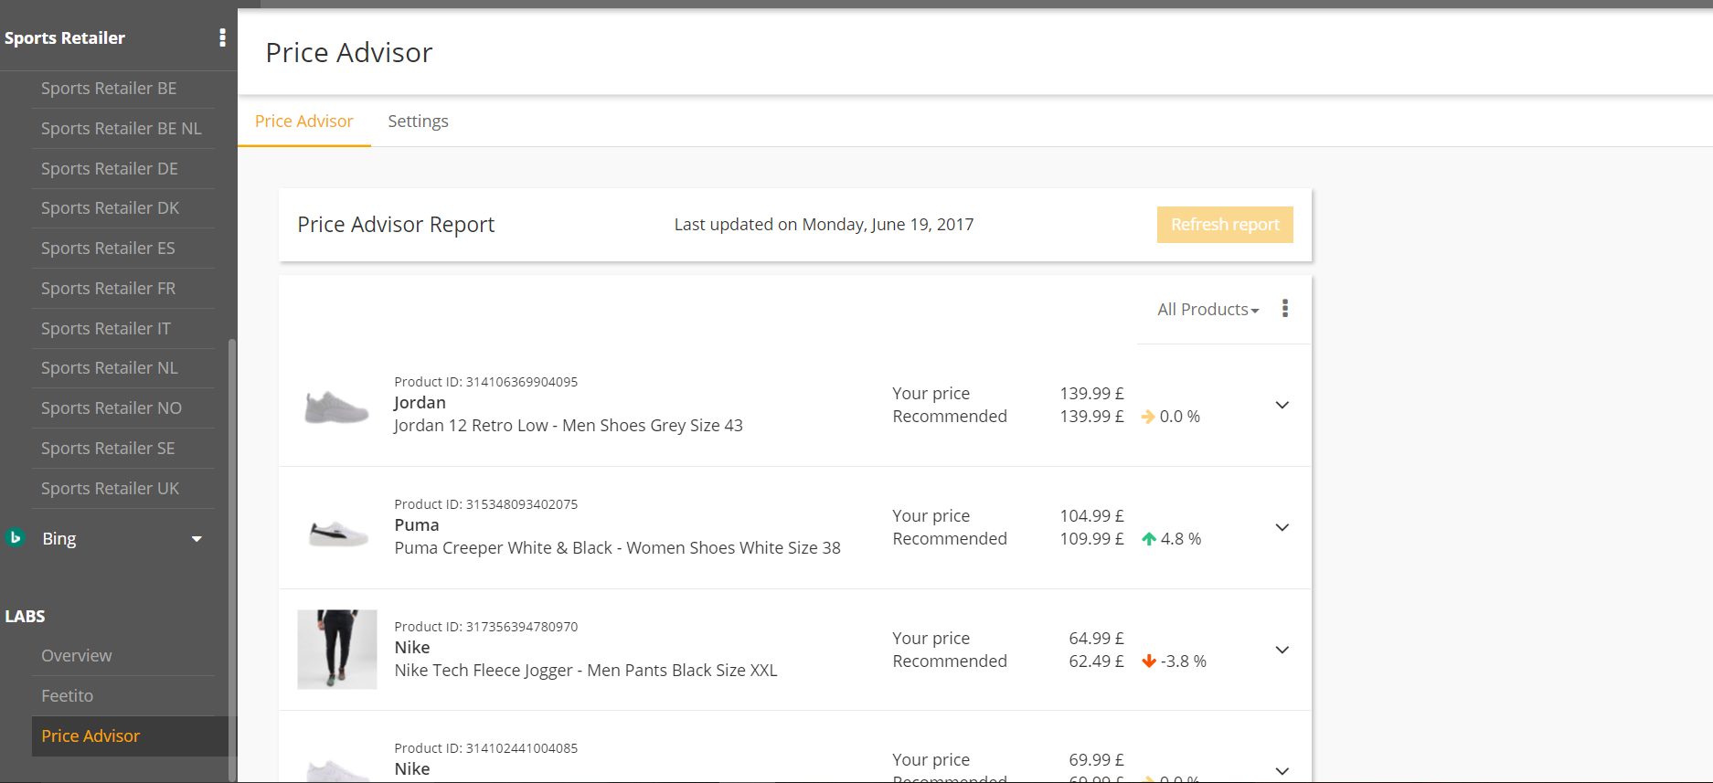Image resolution: width=1713 pixels, height=783 pixels.
Task: Open Sports Retailer kebab menu
Action: coord(222,37)
